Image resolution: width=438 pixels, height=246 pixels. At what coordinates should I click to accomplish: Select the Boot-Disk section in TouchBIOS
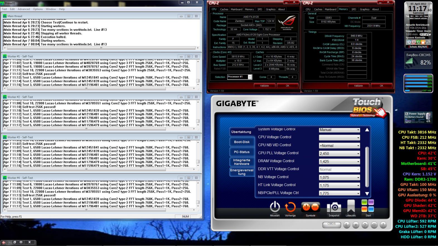(x=242, y=142)
